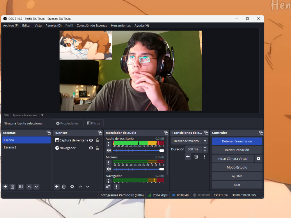This screenshot has width=291, height=218.
Task: Select Navegador source row
Action: 77,148
